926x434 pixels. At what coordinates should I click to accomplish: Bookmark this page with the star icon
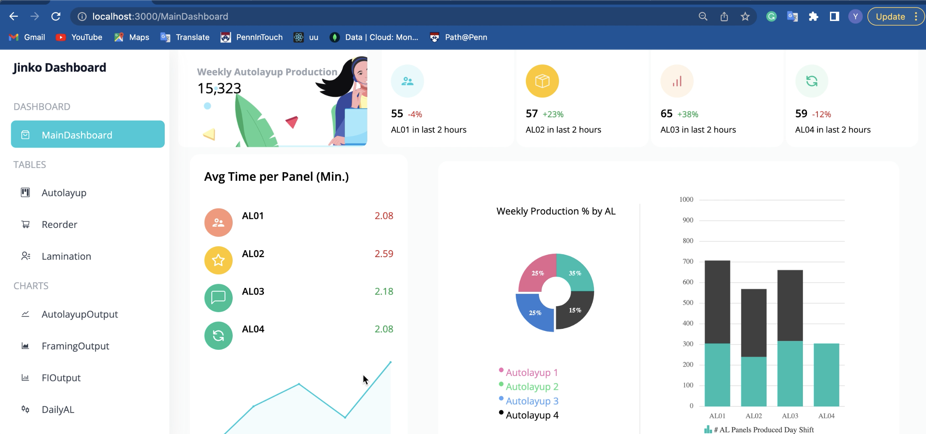(x=745, y=16)
